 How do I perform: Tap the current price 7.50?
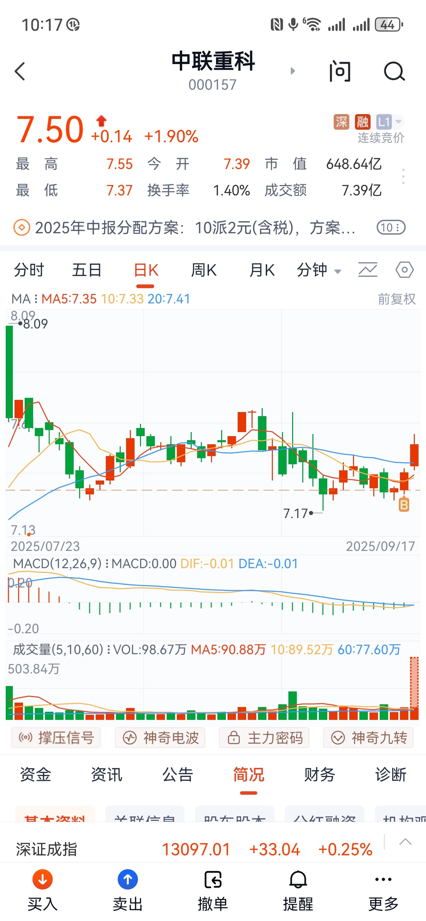click(50, 130)
